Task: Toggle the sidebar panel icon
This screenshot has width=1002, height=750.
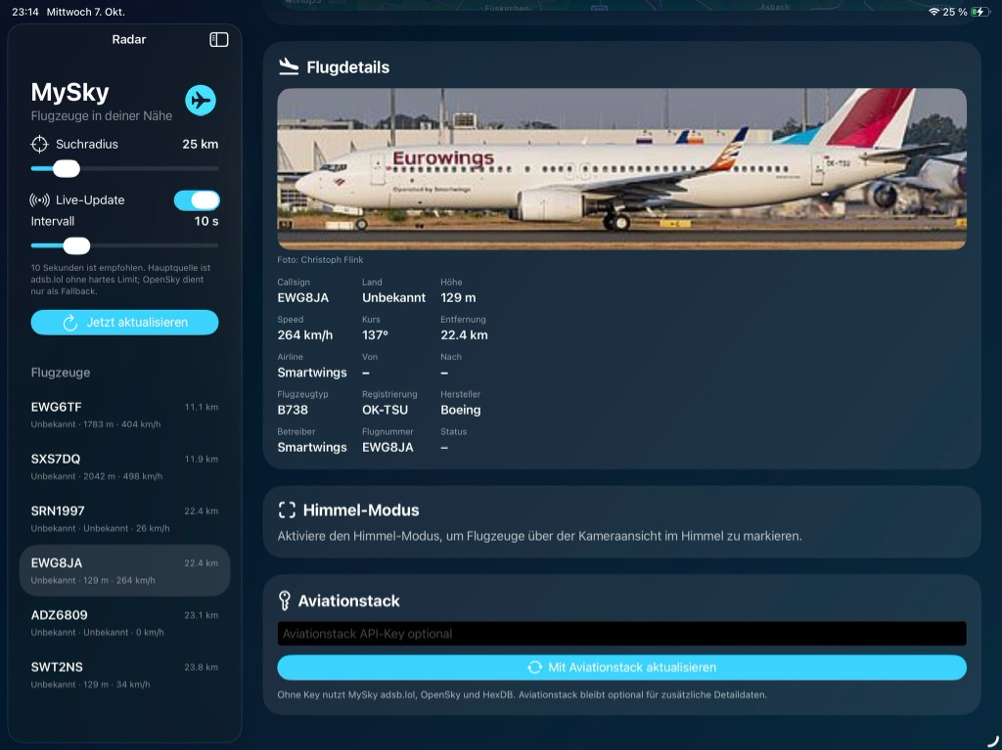Action: point(218,40)
